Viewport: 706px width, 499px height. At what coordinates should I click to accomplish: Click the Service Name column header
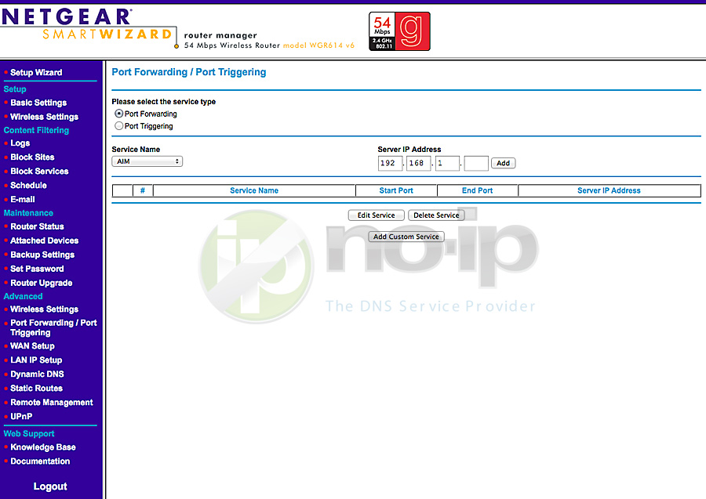(x=254, y=190)
